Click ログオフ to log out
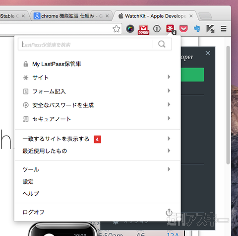Screen dimensions: 238x236 97,212
